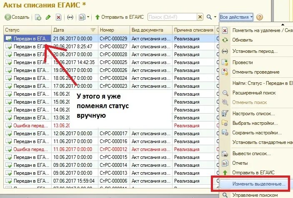The image size is (293, 198).
Task: Click cell СтРС-000026 in Номер column
Action: pos(113,70)
